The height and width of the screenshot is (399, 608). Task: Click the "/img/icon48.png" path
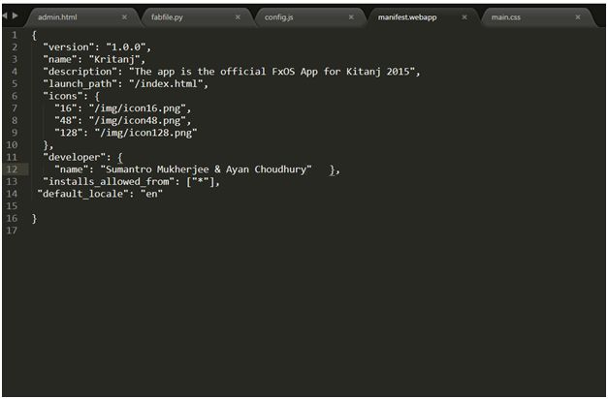click(138, 120)
